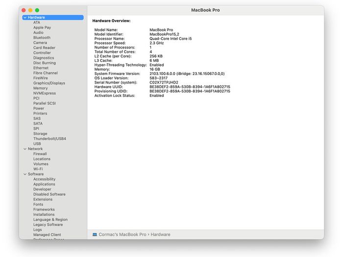Viewport: 343px width, 257px height.
Task: Open Graphics/Displays information
Action: pyautogui.click(x=49, y=83)
